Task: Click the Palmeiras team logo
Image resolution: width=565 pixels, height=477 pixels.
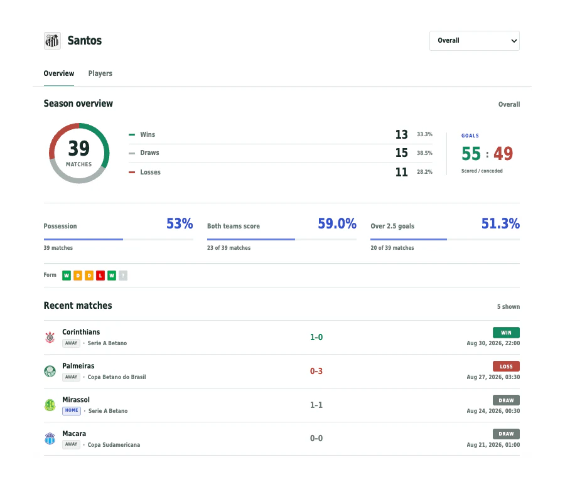Action: pos(50,371)
